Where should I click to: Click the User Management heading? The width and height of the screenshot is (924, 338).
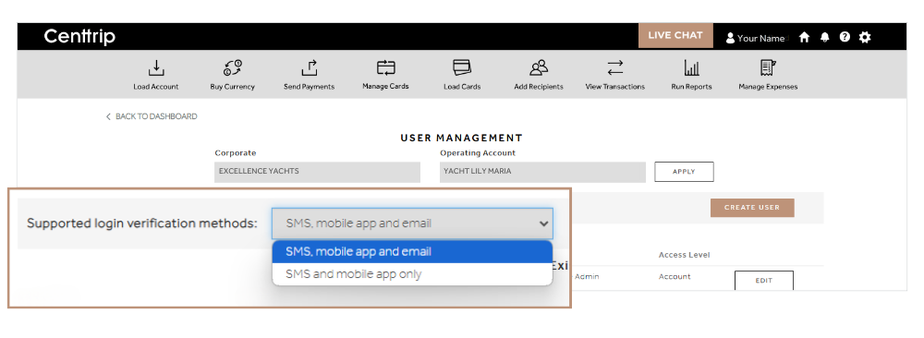tap(461, 138)
